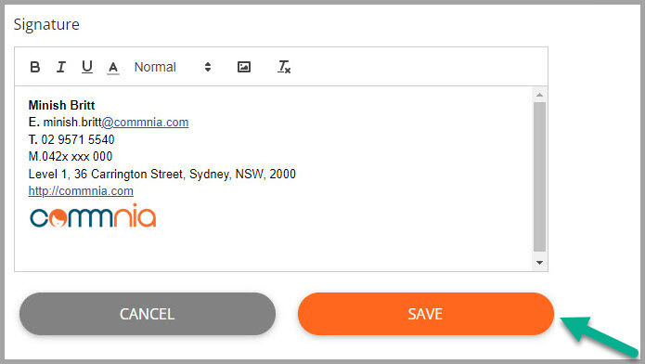
Task: Click the scrollbar up arrow
Action: tap(540, 95)
